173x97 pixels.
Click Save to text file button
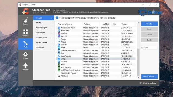click(149, 77)
